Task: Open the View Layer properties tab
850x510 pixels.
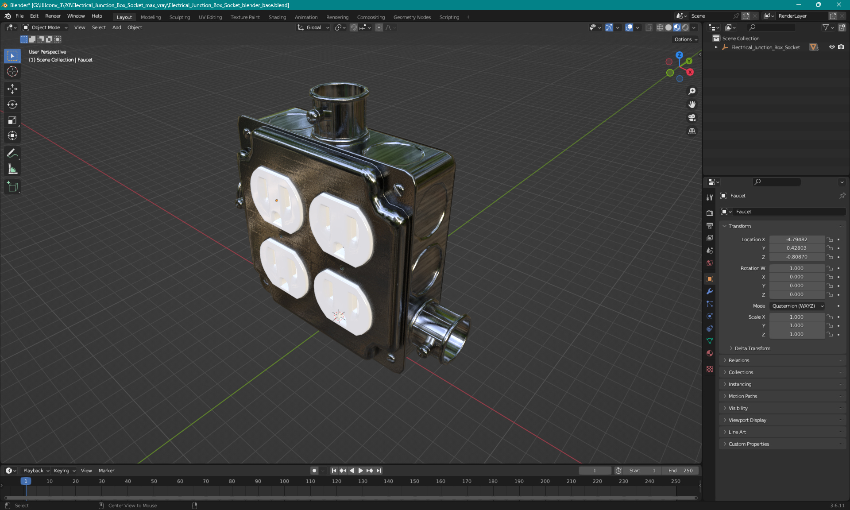Action: (710, 238)
